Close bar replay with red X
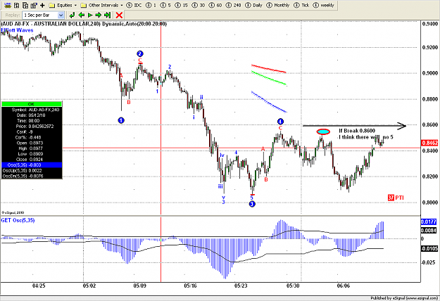 [x=119, y=15]
